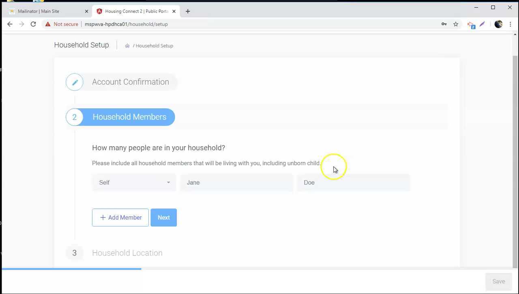
Task: Click the Add Member button
Action: coord(120,217)
